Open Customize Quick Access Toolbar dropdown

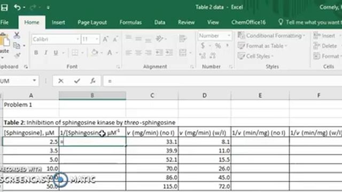[48, 7]
